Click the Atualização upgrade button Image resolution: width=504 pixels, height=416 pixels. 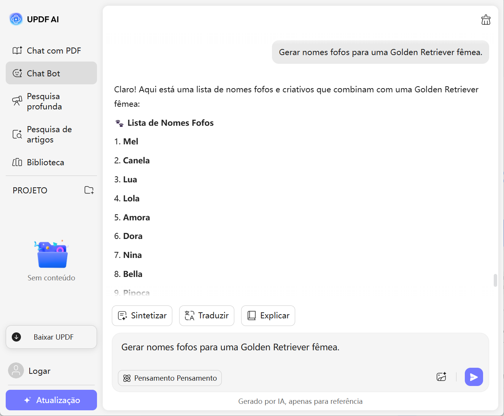51,400
